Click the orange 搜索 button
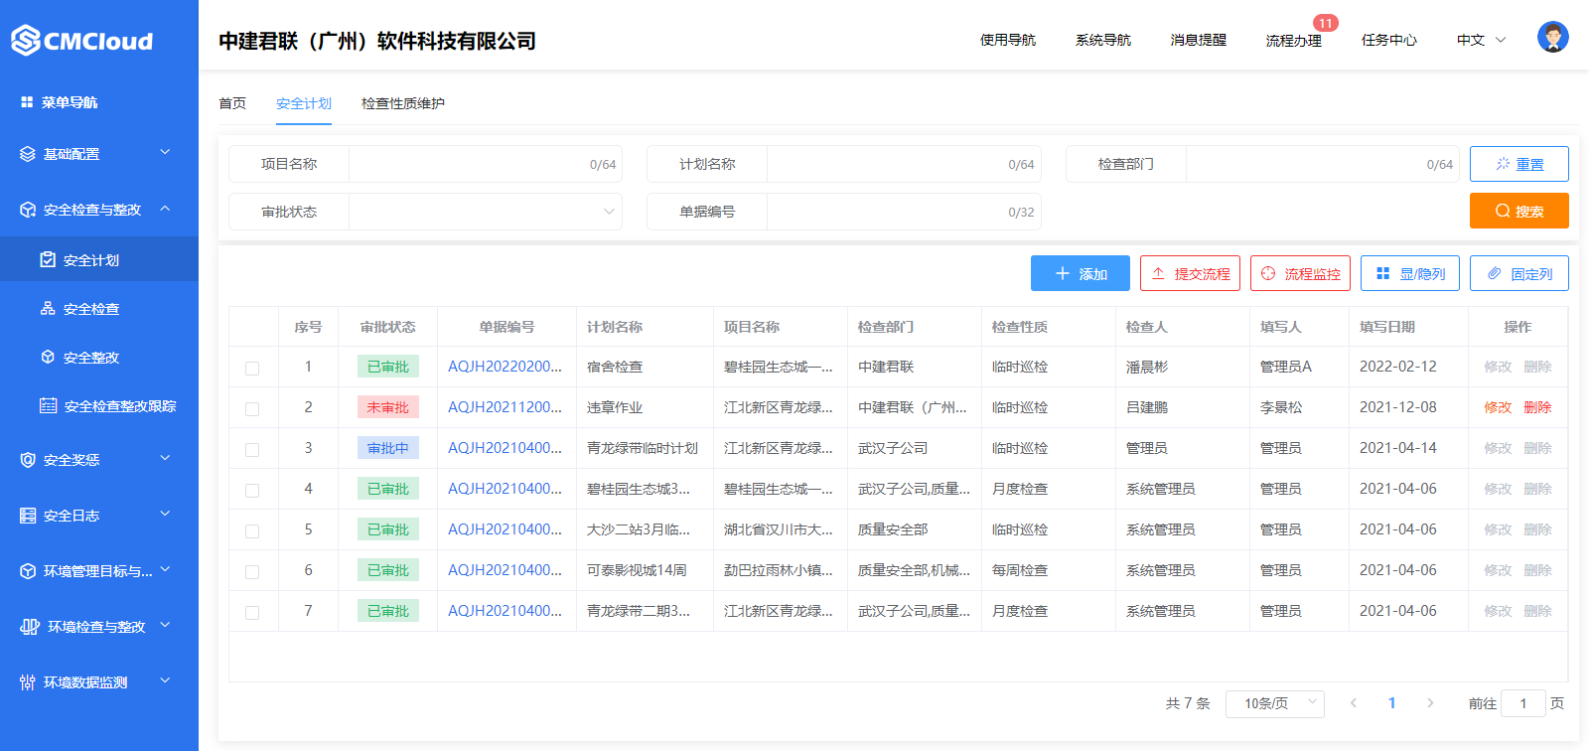Viewport: 1589px width, 751px height. point(1519,211)
